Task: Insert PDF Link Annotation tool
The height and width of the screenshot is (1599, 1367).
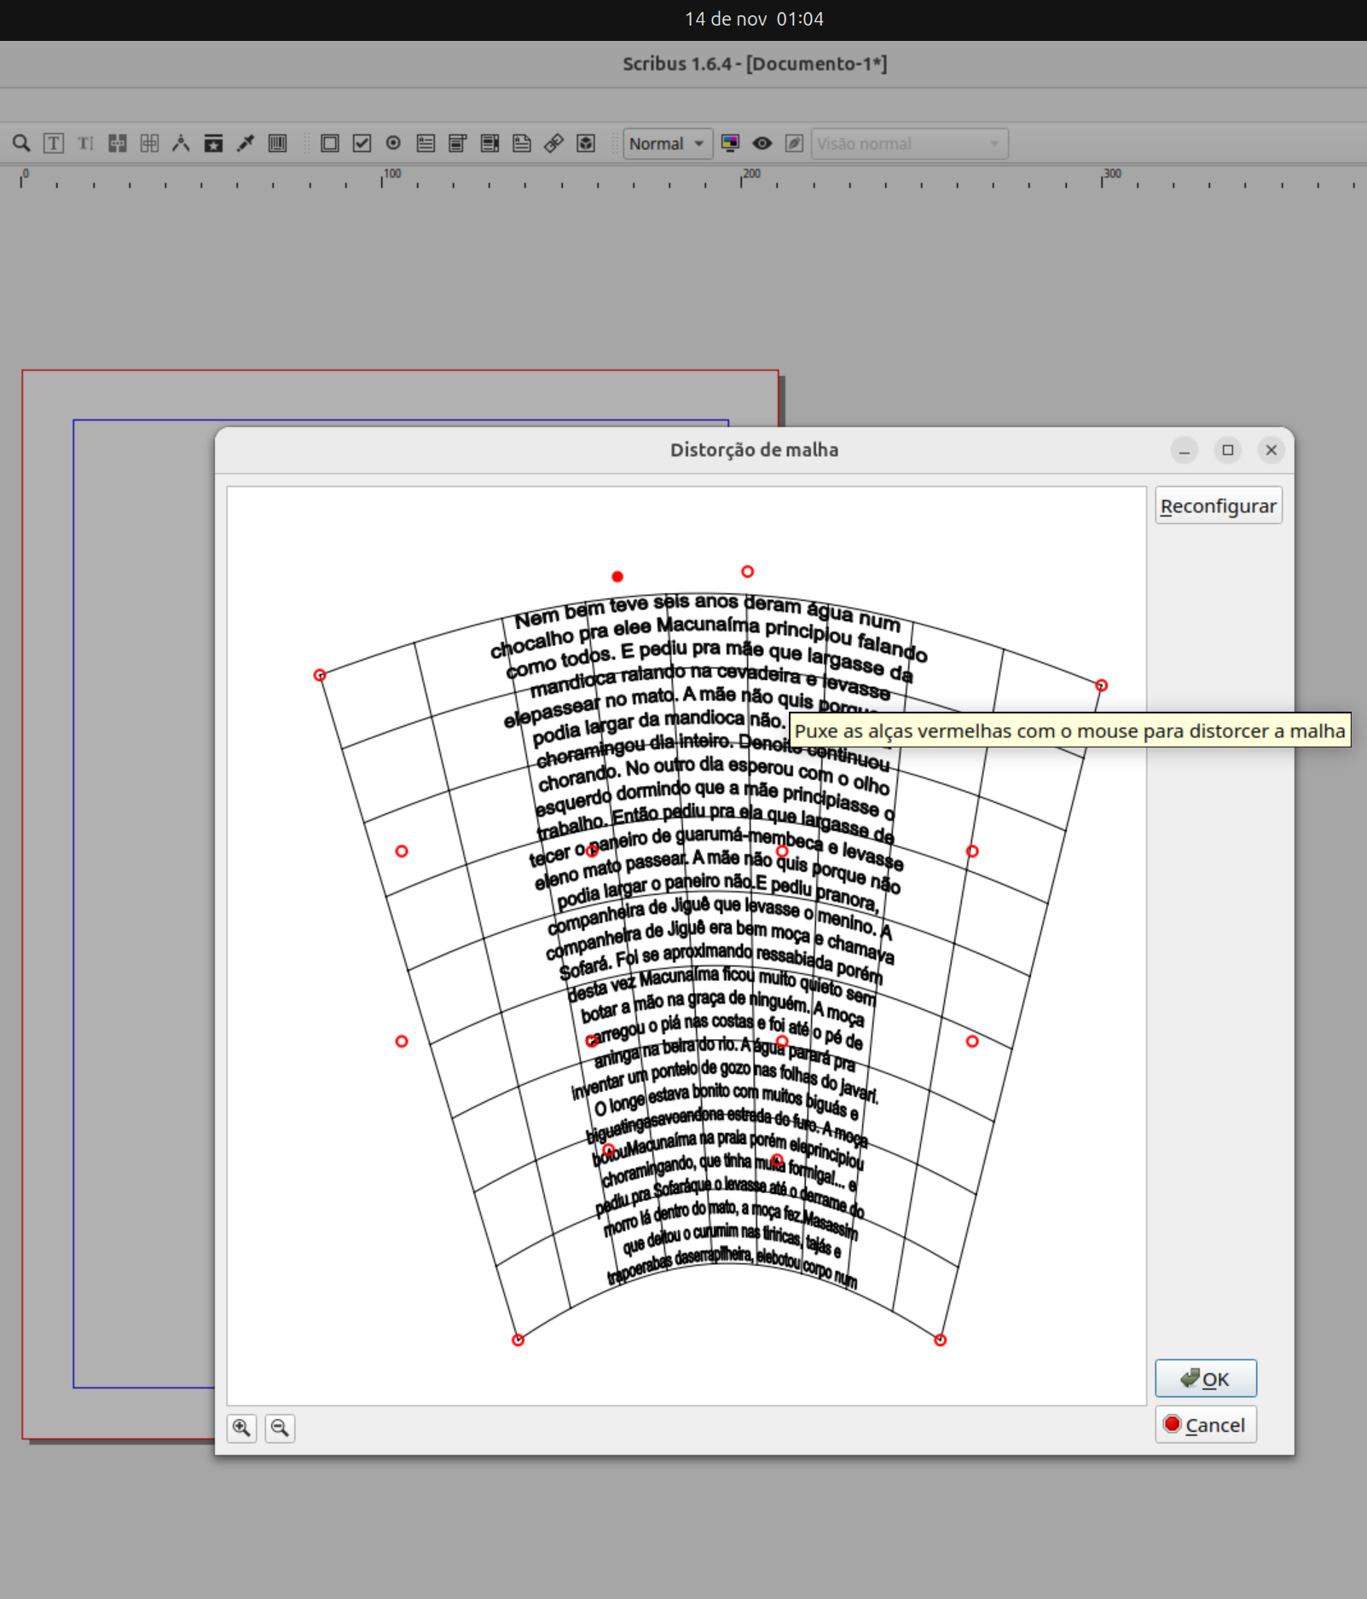Action: 553,143
